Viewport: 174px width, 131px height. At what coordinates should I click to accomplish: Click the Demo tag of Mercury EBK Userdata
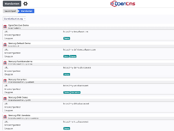66,129
